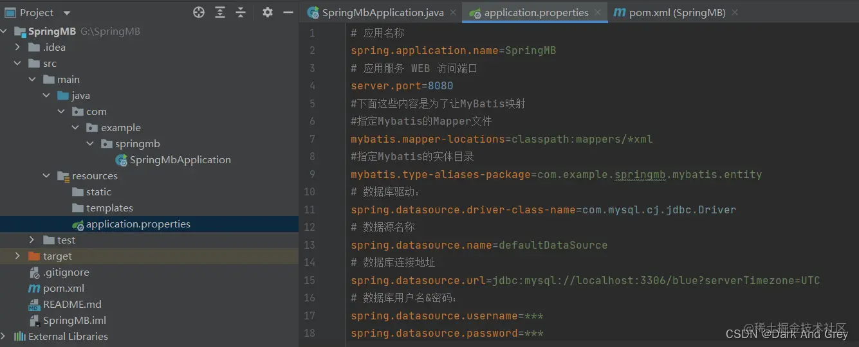Image resolution: width=859 pixels, height=347 pixels.
Task: Collapse the springmb package
Action: [90, 144]
